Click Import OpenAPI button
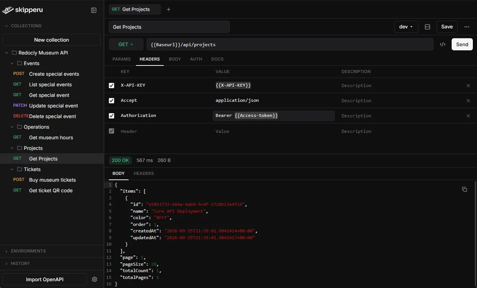Viewport: 477px width, 288px height. pos(45,279)
